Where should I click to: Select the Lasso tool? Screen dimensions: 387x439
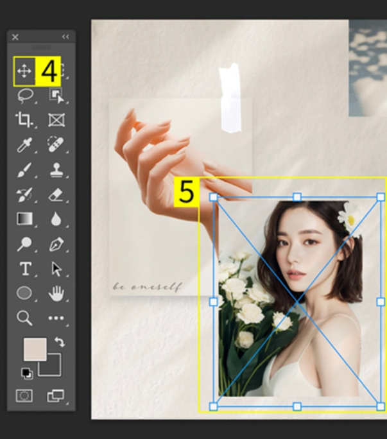click(x=26, y=96)
